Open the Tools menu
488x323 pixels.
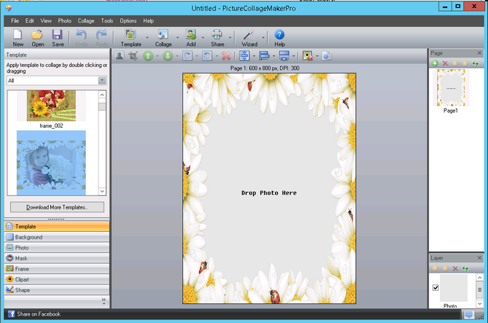(107, 21)
